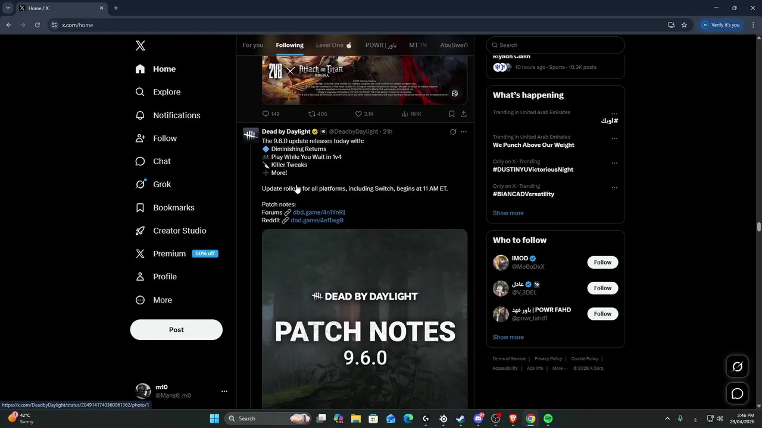The height and width of the screenshot is (428, 762).
Task: Click Grok explain icon on Dead by Daylight post
Action: point(453,132)
